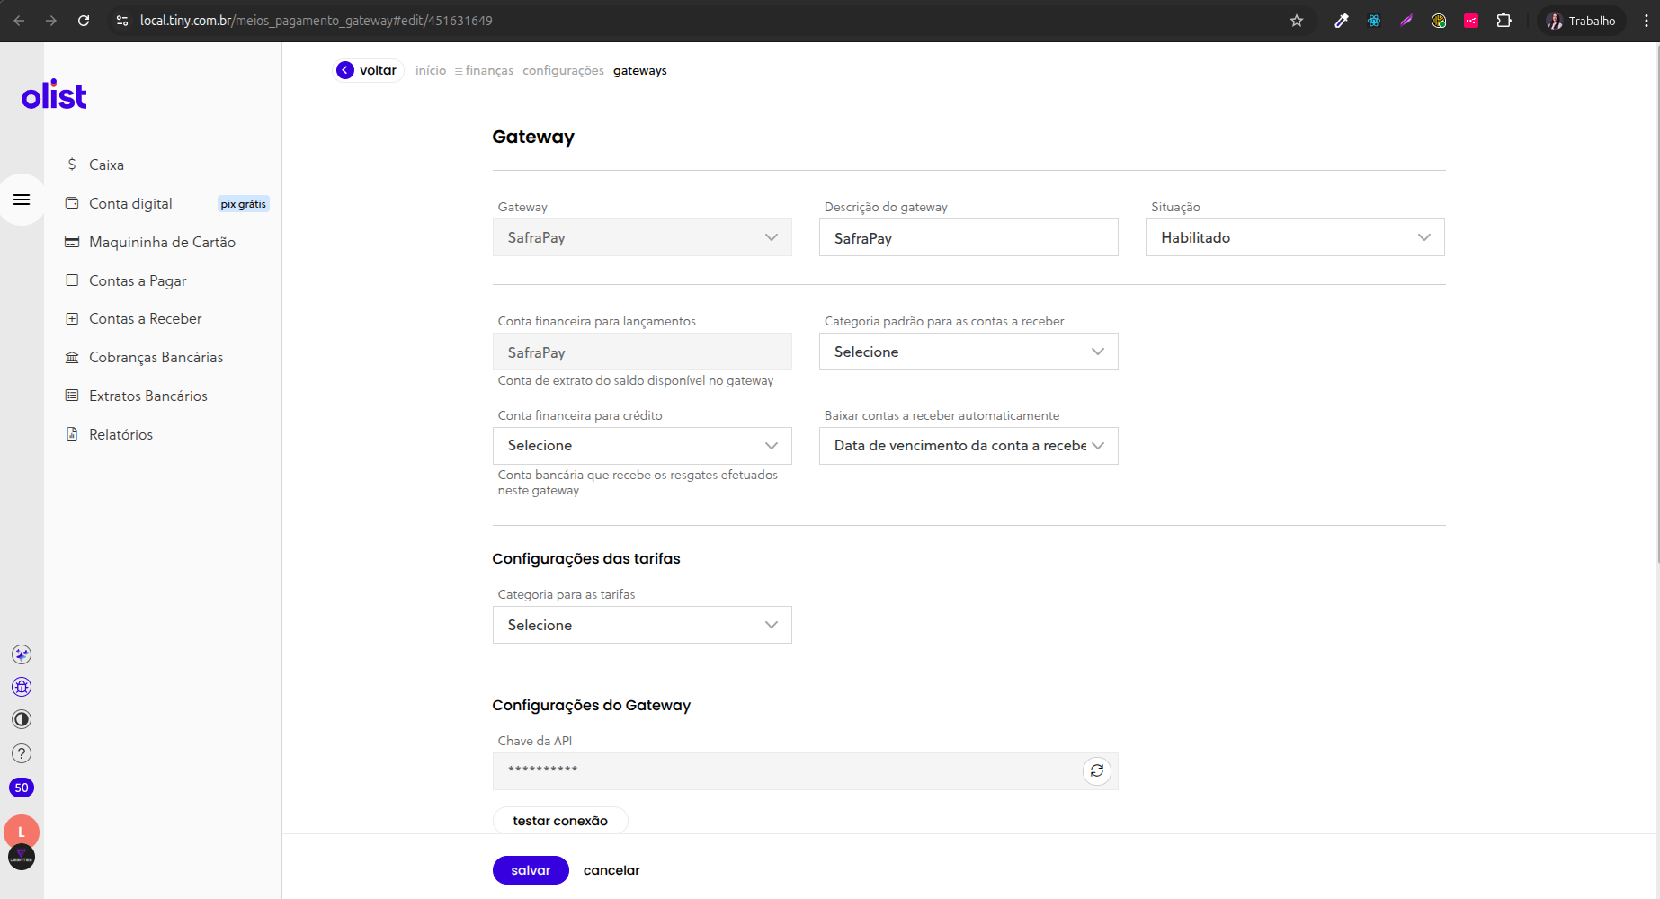The image size is (1660, 899).
Task: Open the Situação Habilitado dropdown
Action: point(1295,237)
